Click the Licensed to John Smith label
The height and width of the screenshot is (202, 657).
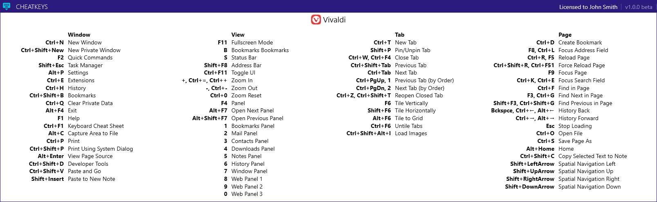click(588, 7)
